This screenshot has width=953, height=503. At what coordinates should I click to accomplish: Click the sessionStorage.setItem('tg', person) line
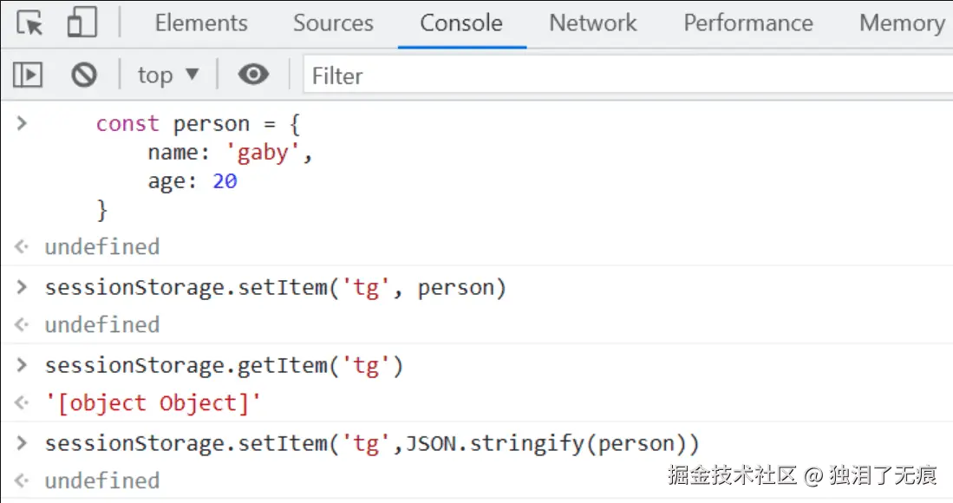(x=275, y=288)
